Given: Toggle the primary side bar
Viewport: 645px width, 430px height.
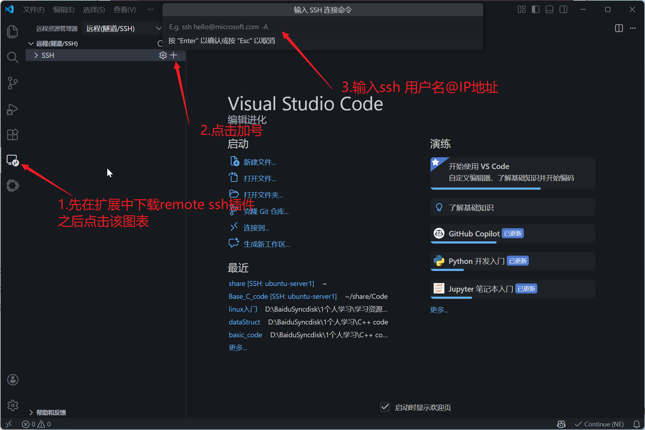Looking at the screenshot, I should (536, 10).
